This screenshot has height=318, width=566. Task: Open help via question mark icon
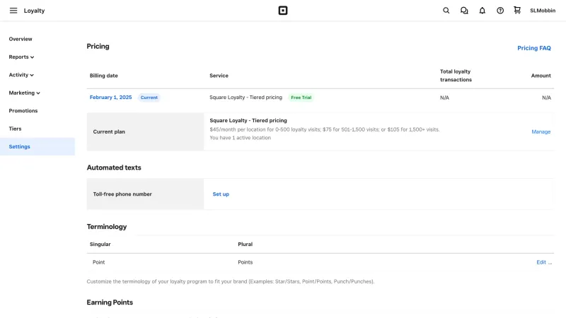(500, 11)
